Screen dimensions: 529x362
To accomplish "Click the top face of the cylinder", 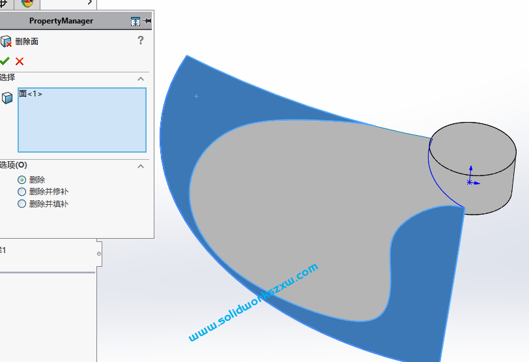I will pyautogui.click(x=473, y=149).
